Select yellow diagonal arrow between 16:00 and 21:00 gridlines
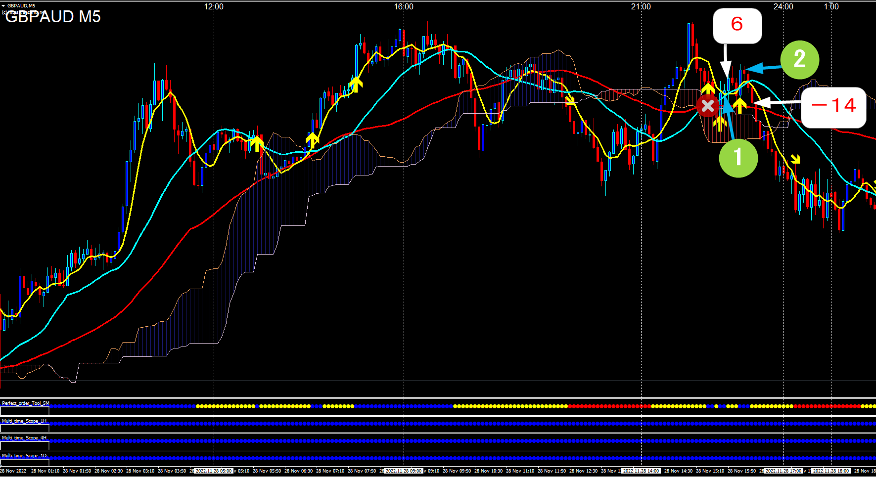Image resolution: width=876 pixels, height=477 pixels. 570,101
